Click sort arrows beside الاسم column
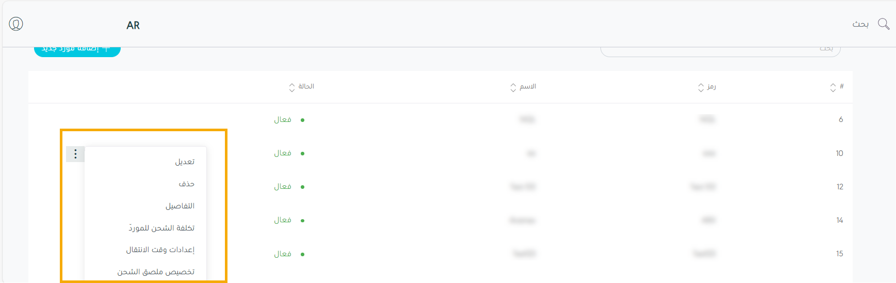The width and height of the screenshot is (896, 283). tap(513, 87)
